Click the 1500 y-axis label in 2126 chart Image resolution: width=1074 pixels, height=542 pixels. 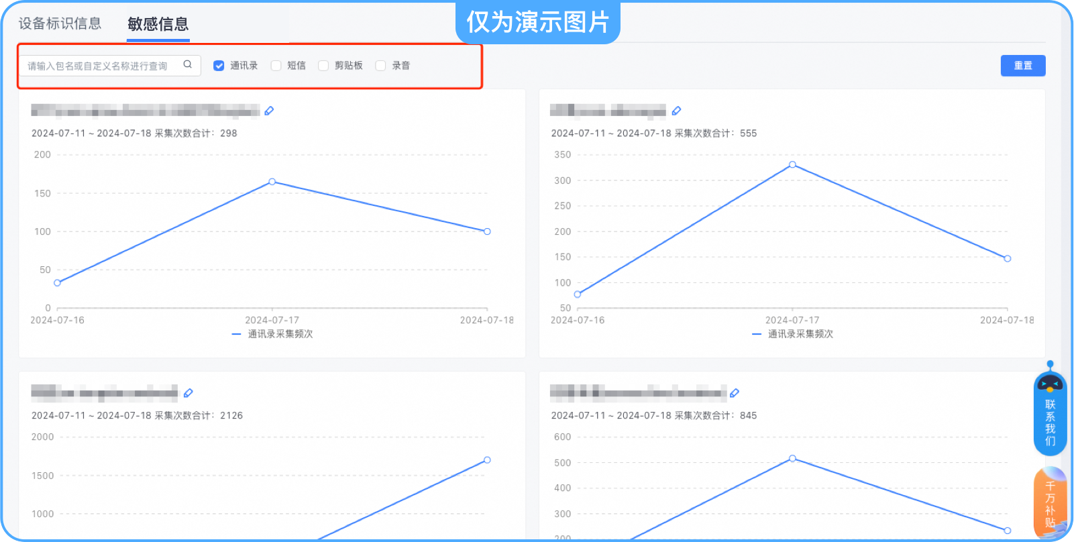[x=43, y=476]
